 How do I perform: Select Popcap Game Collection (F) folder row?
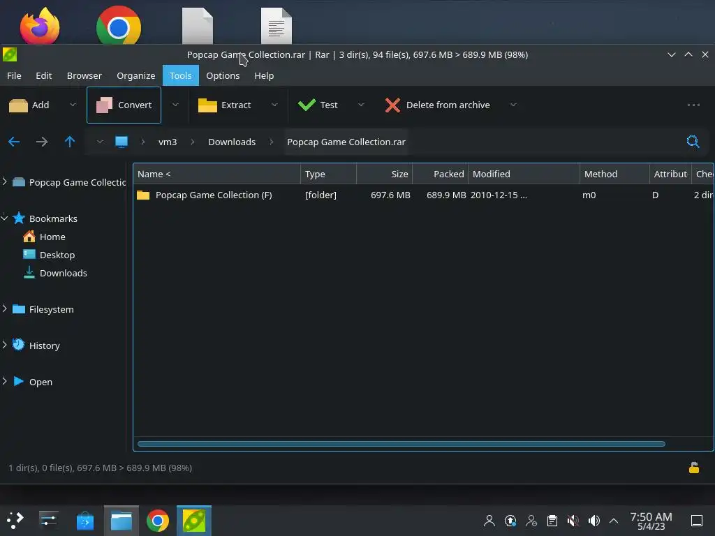(x=423, y=195)
